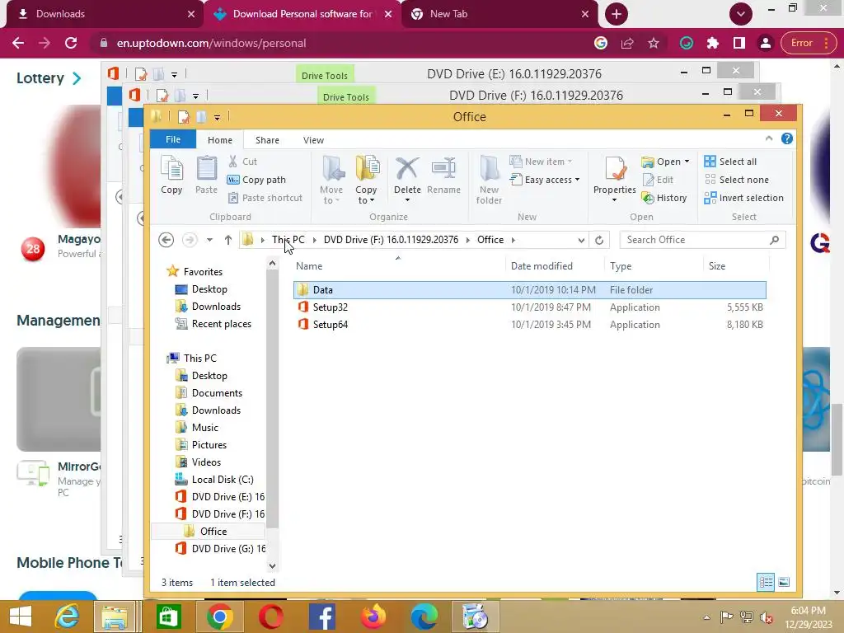844x633 pixels.
Task: Click the Chrome address bar URL
Action: (x=211, y=43)
